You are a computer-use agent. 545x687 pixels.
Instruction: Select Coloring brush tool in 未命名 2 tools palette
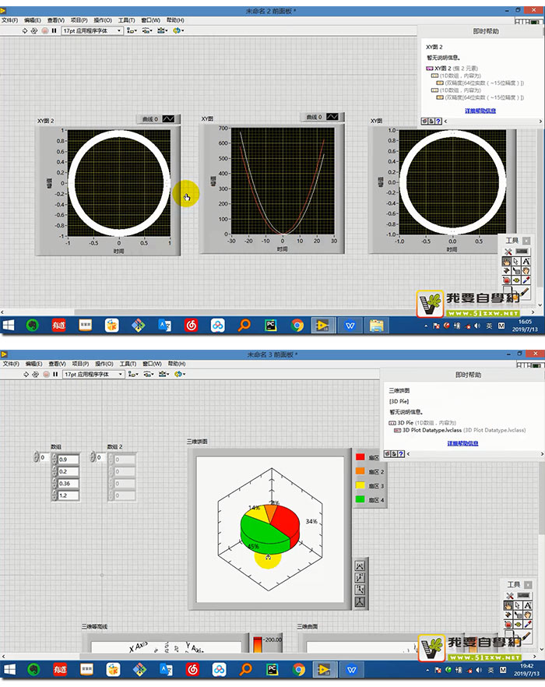tap(525, 292)
